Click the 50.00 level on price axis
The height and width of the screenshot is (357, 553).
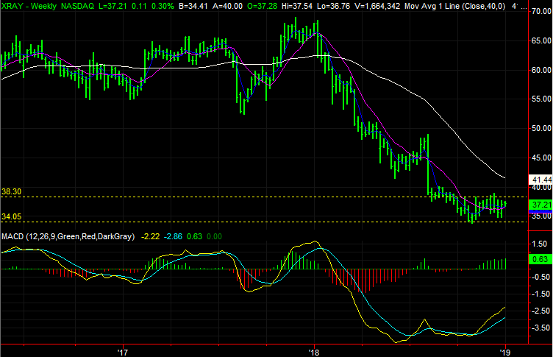coord(540,128)
